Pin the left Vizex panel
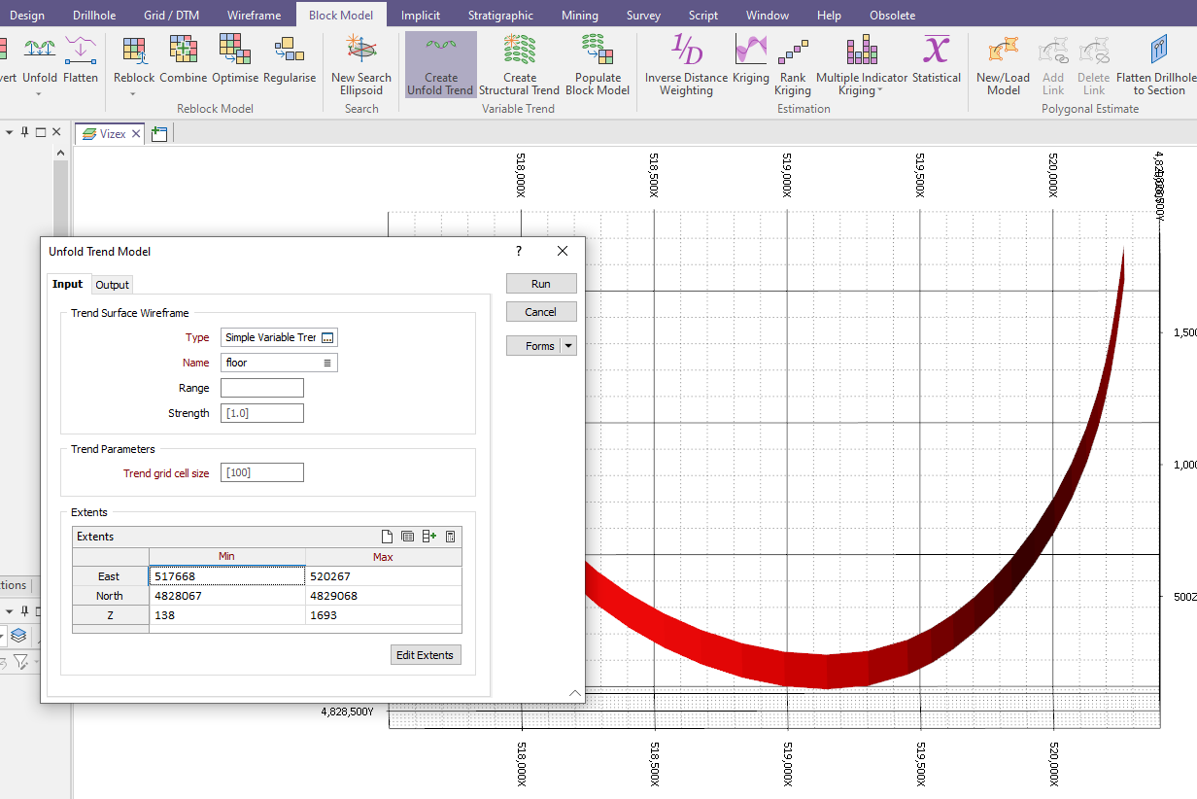The width and height of the screenshot is (1197, 799). click(24, 132)
